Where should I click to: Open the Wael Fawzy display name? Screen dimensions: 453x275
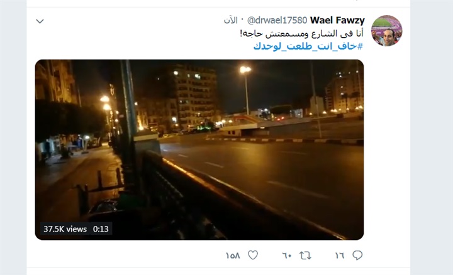[x=337, y=20]
